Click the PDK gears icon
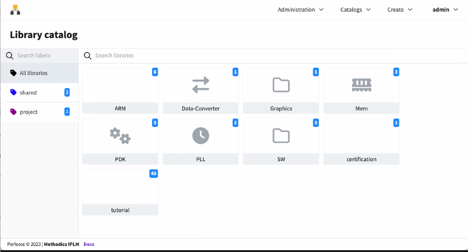This screenshot has height=252, width=468. click(120, 136)
